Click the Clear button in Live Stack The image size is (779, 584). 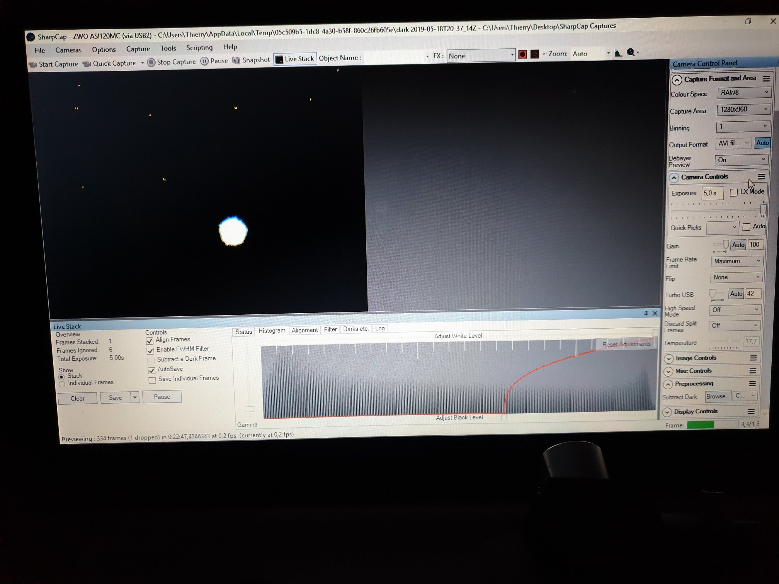[77, 398]
